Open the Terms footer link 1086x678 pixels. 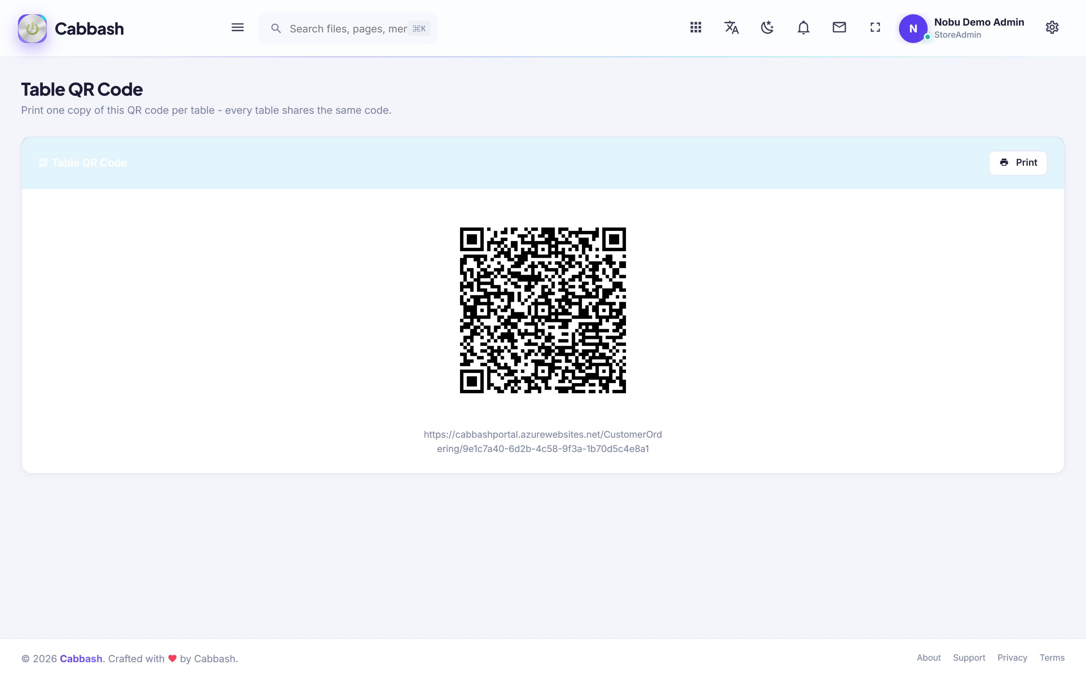[x=1052, y=657]
